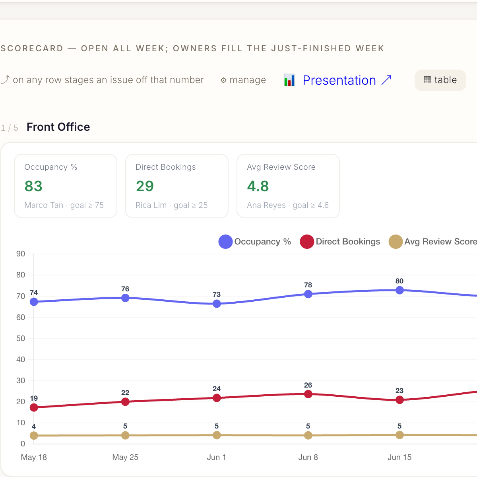Click the external arrow icon after Presentation
This screenshot has height=477, width=477.
click(x=386, y=80)
